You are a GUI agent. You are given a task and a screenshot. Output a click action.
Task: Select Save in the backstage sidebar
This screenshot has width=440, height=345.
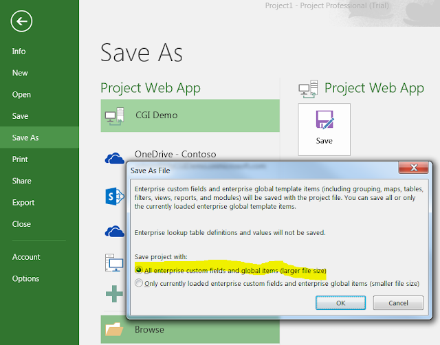click(x=20, y=116)
